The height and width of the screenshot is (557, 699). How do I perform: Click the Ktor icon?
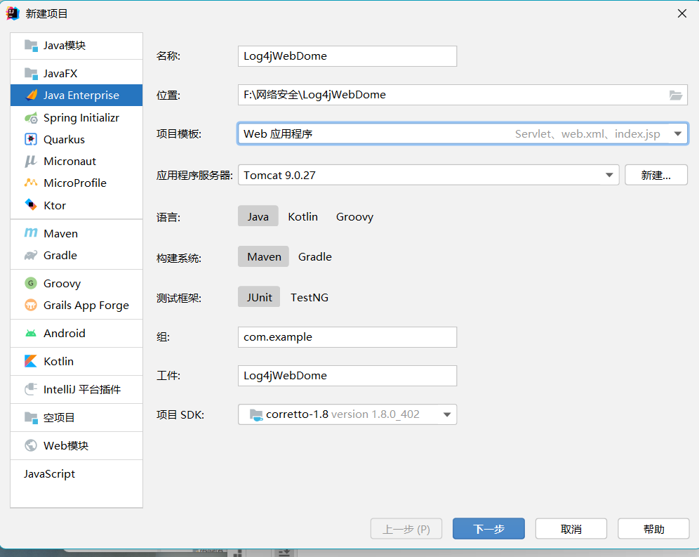(31, 205)
